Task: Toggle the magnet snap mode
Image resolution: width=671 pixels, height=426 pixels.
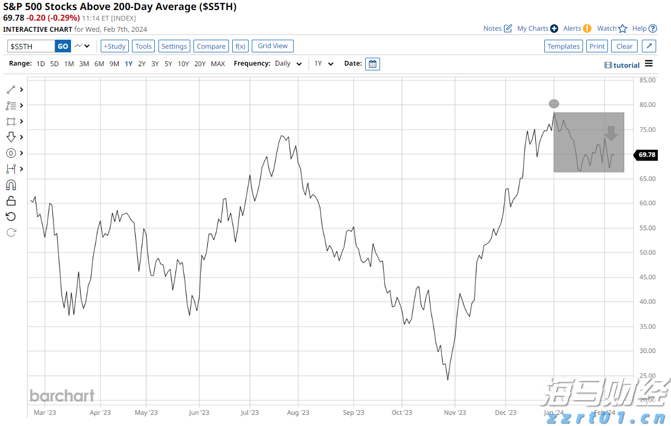Action: [11, 185]
